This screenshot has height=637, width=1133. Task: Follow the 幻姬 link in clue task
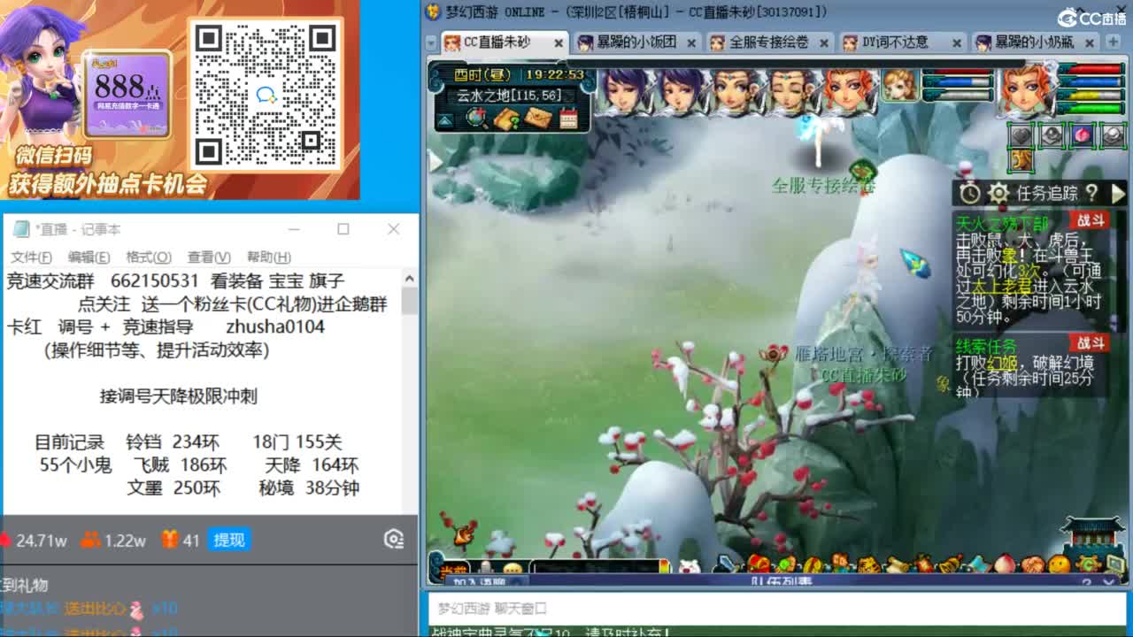coord(1003,363)
